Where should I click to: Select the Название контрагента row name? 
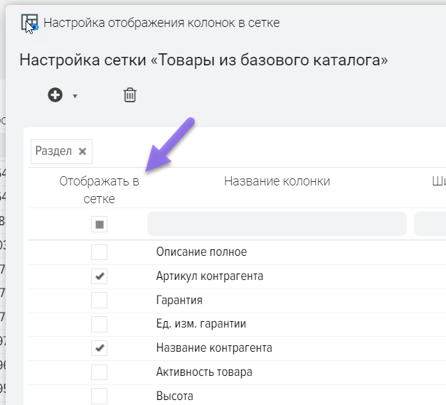213,348
